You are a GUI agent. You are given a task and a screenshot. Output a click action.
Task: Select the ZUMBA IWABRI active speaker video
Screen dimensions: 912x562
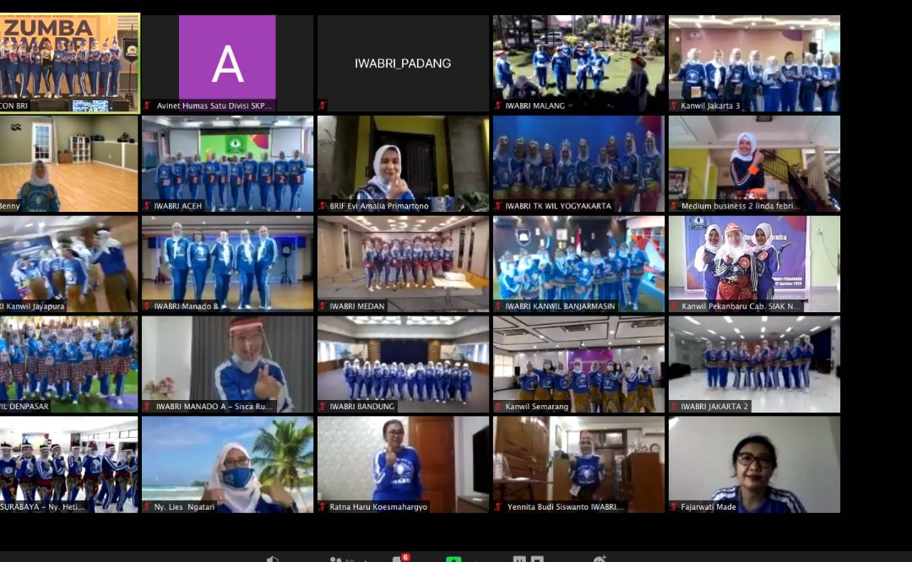69,59
